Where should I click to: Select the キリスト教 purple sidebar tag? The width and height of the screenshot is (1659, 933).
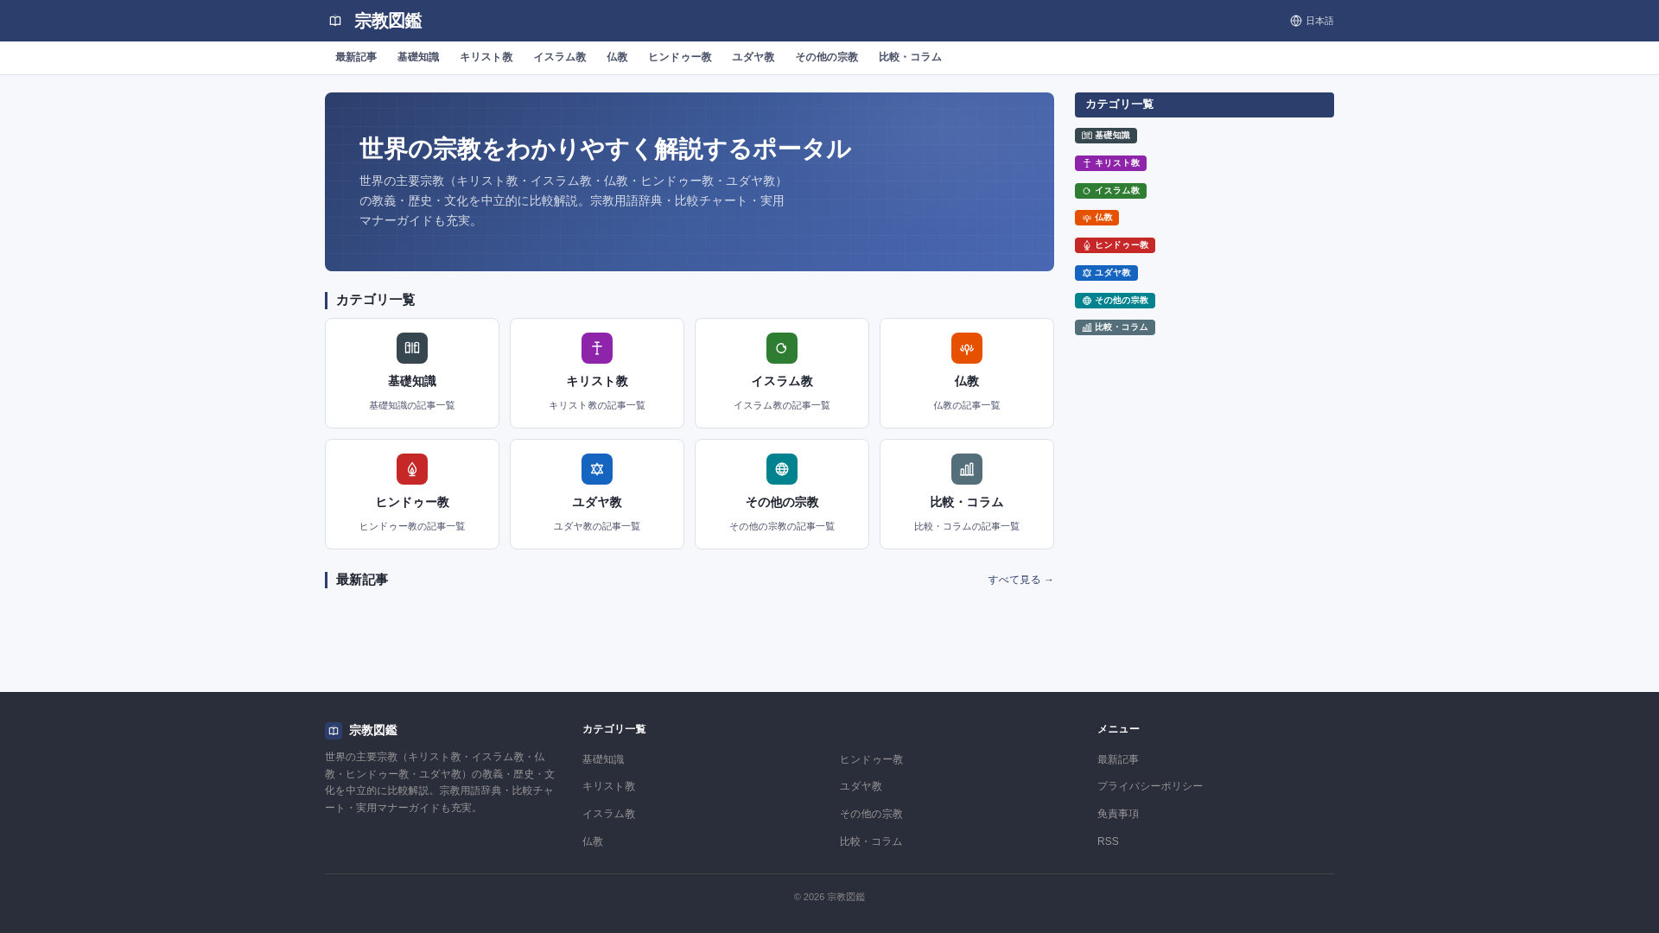point(1110,163)
